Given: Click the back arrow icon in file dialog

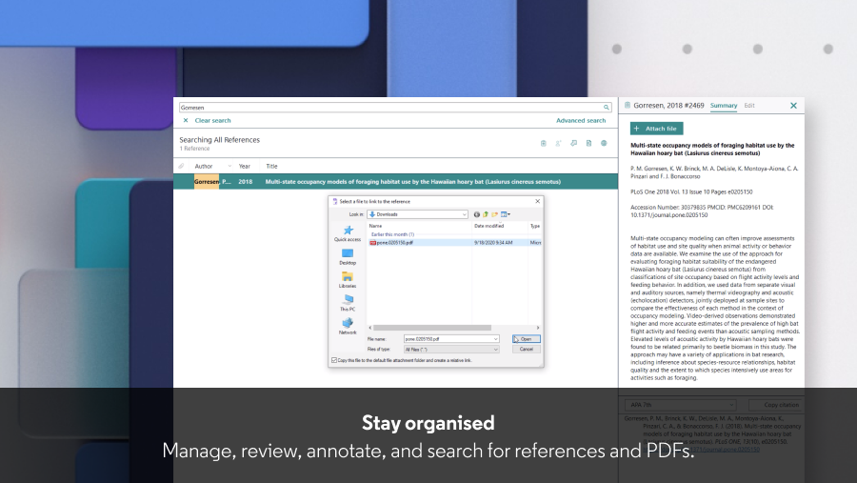Looking at the screenshot, I should pyautogui.click(x=477, y=214).
